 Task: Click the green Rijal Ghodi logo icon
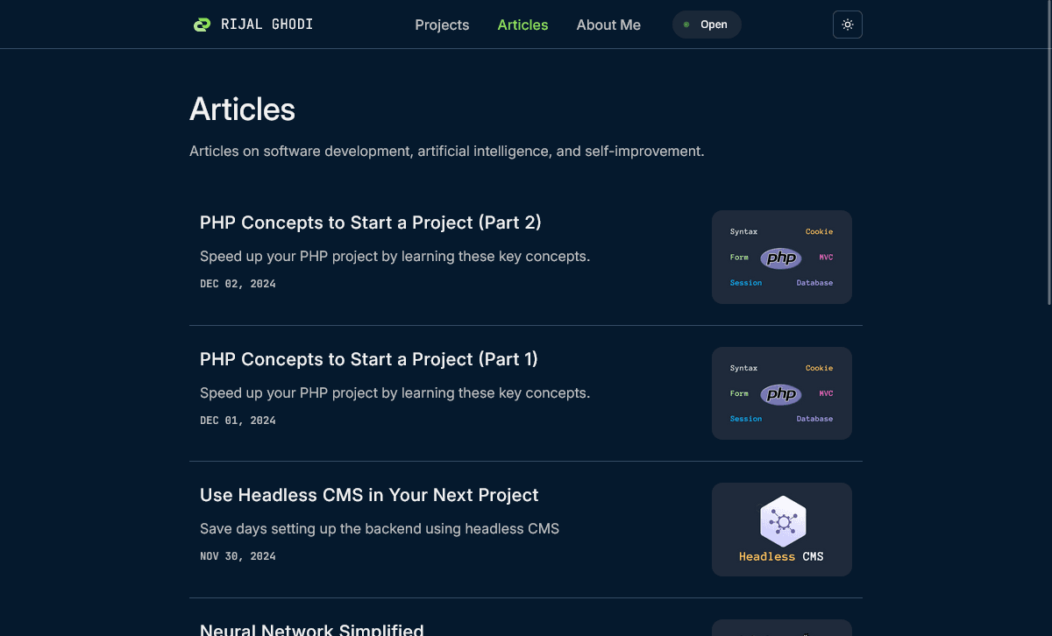[x=202, y=25]
